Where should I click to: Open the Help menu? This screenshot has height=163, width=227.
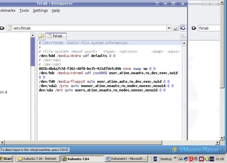click(x=56, y=11)
